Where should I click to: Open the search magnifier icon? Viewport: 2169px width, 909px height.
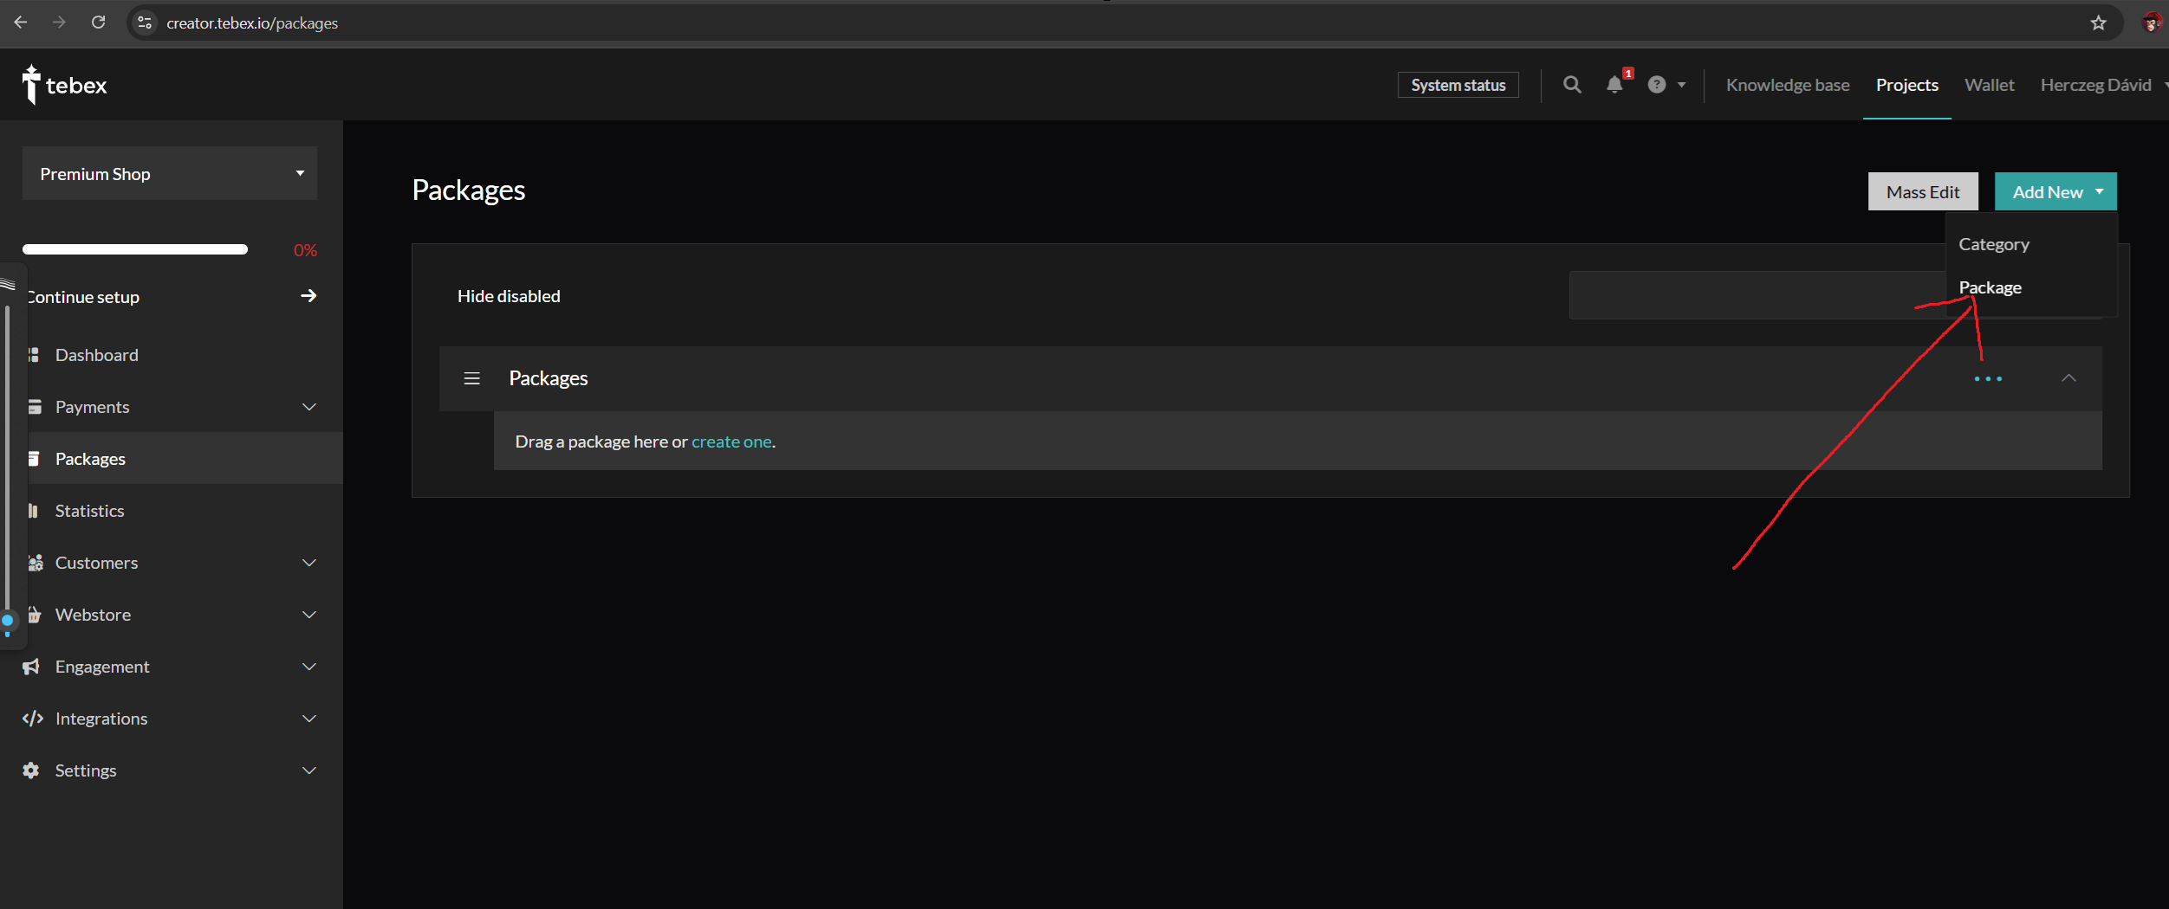click(x=1571, y=85)
